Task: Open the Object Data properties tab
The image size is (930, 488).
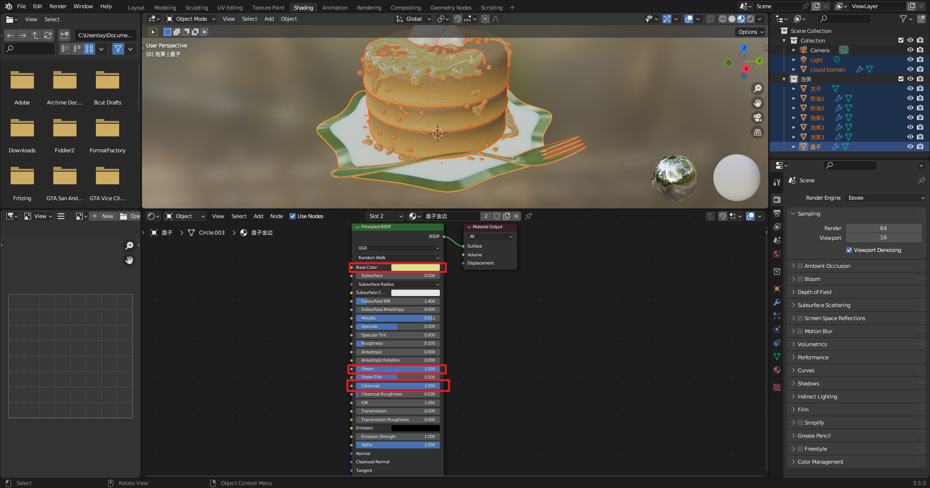Action: point(777,356)
